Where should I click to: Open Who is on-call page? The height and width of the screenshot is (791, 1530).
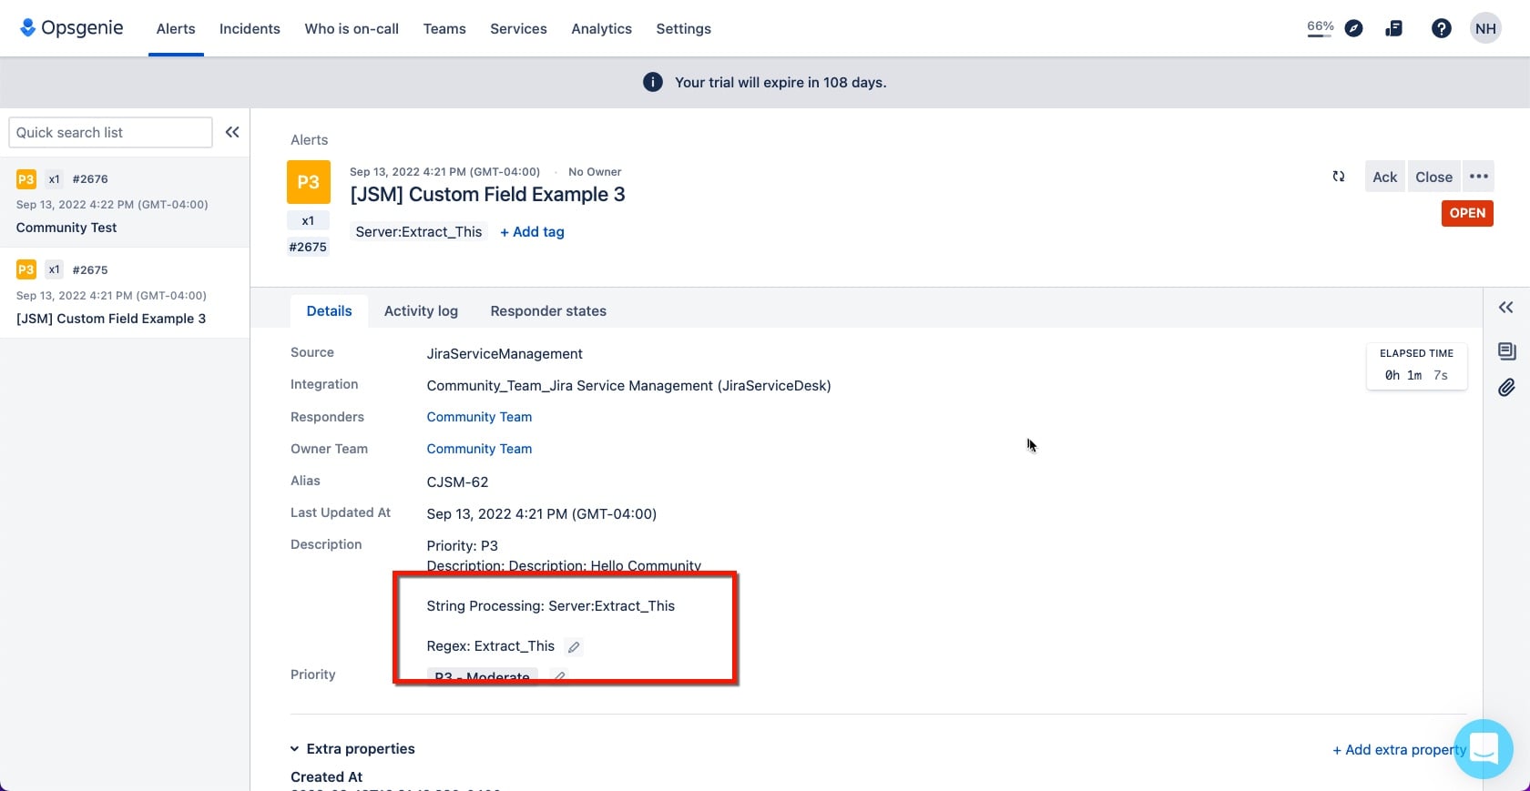[352, 28]
